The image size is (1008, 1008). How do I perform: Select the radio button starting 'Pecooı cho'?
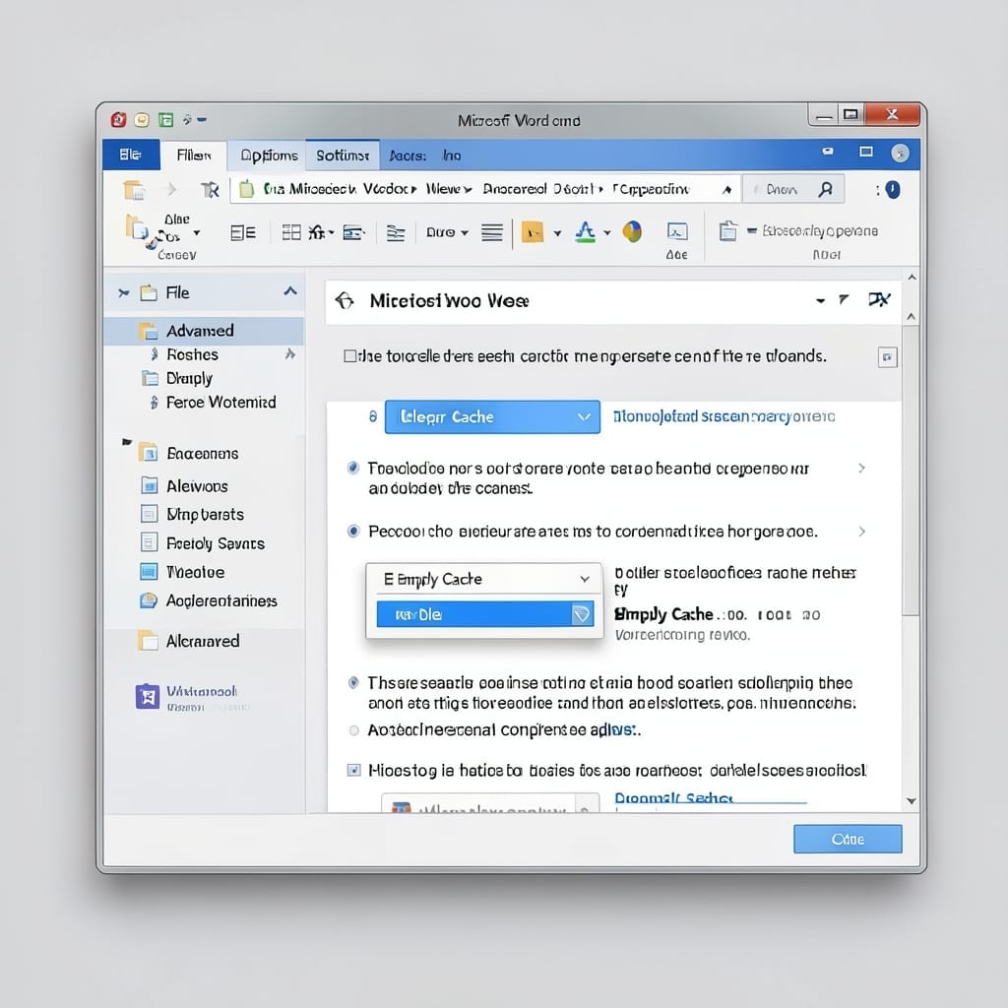[x=353, y=531]
